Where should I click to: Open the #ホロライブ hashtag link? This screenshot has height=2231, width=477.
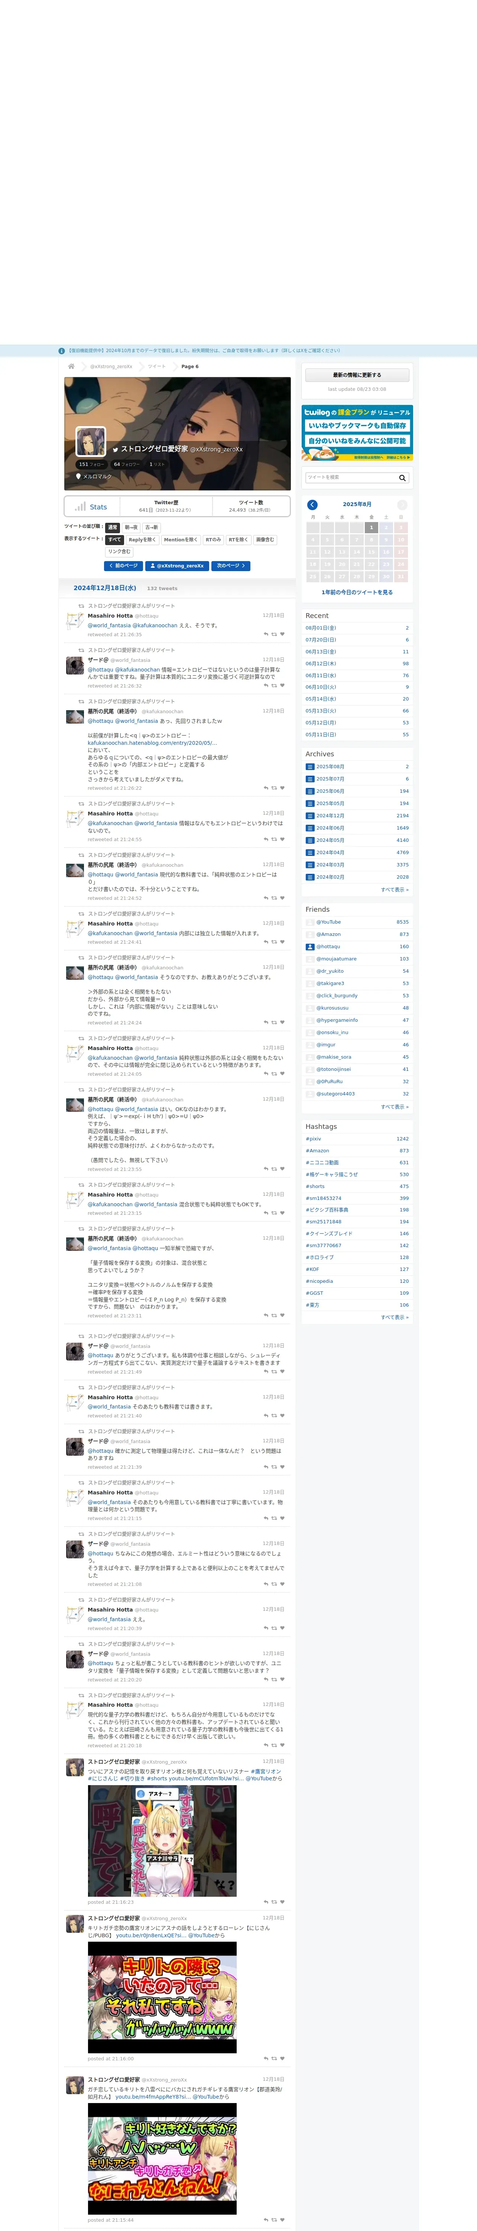[x=319, y=1258]
